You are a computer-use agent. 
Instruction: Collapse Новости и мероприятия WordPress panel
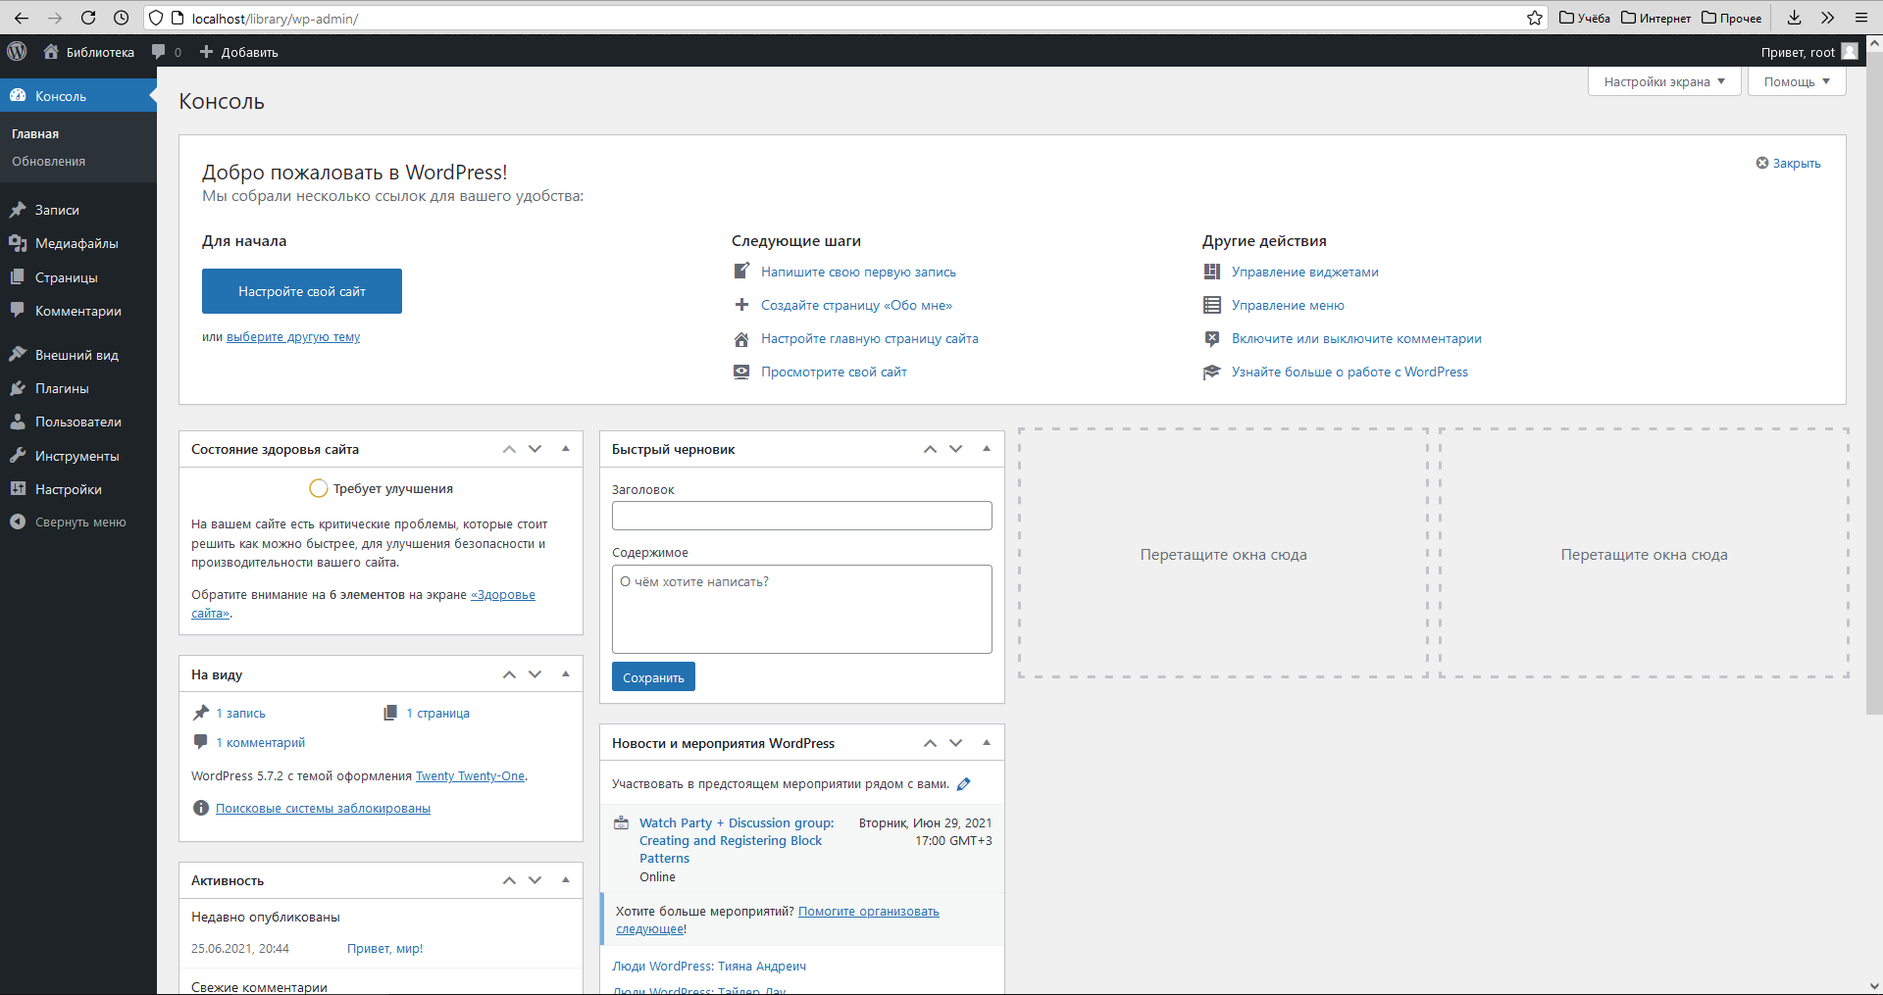987,743
